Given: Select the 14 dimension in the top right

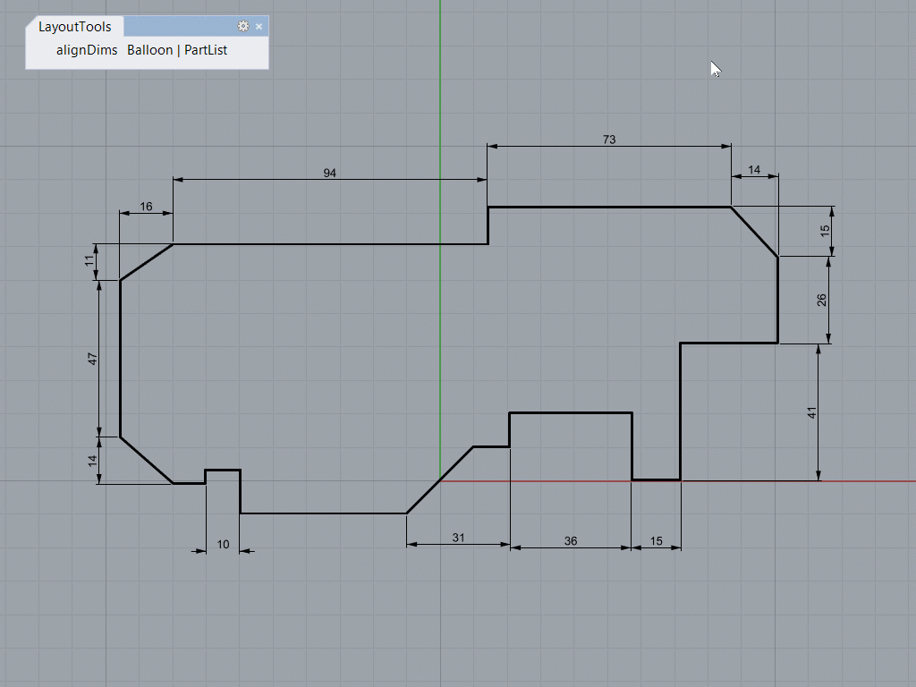Looking at the screenshot, I should click(754, 169).
